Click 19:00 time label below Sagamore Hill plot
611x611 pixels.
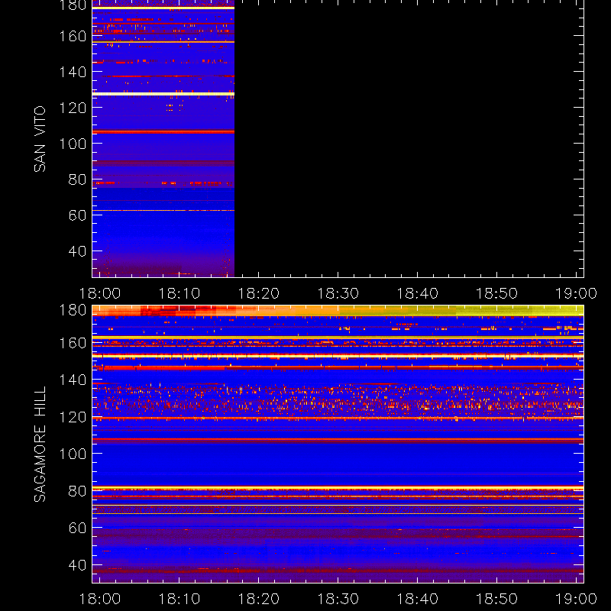[576, 599]
